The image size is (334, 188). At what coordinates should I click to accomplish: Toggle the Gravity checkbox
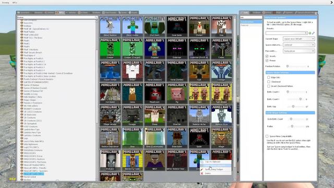[x=267, y=56]
